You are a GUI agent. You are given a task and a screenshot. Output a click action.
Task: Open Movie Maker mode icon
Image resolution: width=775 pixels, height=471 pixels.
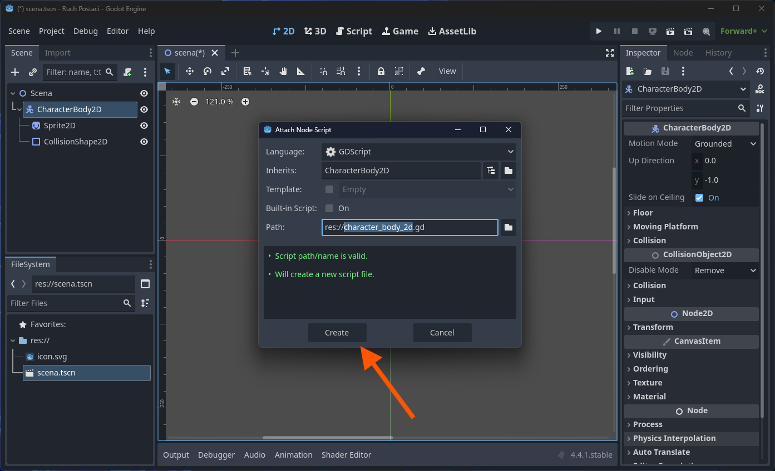[x=706, y=31]
